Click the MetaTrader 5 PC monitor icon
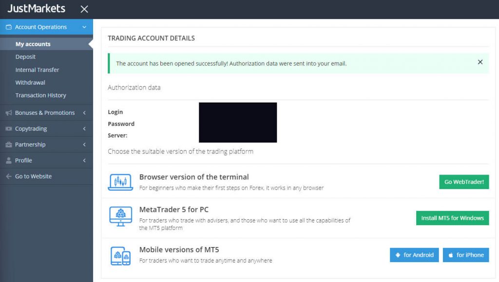Viewport: 499px width, 282px height. 120,216
